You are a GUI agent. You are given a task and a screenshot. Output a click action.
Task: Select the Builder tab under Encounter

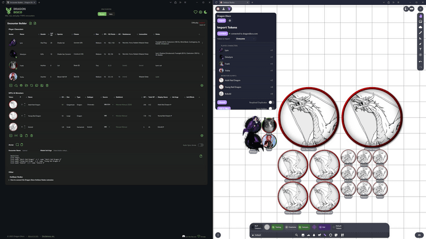(102, 14)
